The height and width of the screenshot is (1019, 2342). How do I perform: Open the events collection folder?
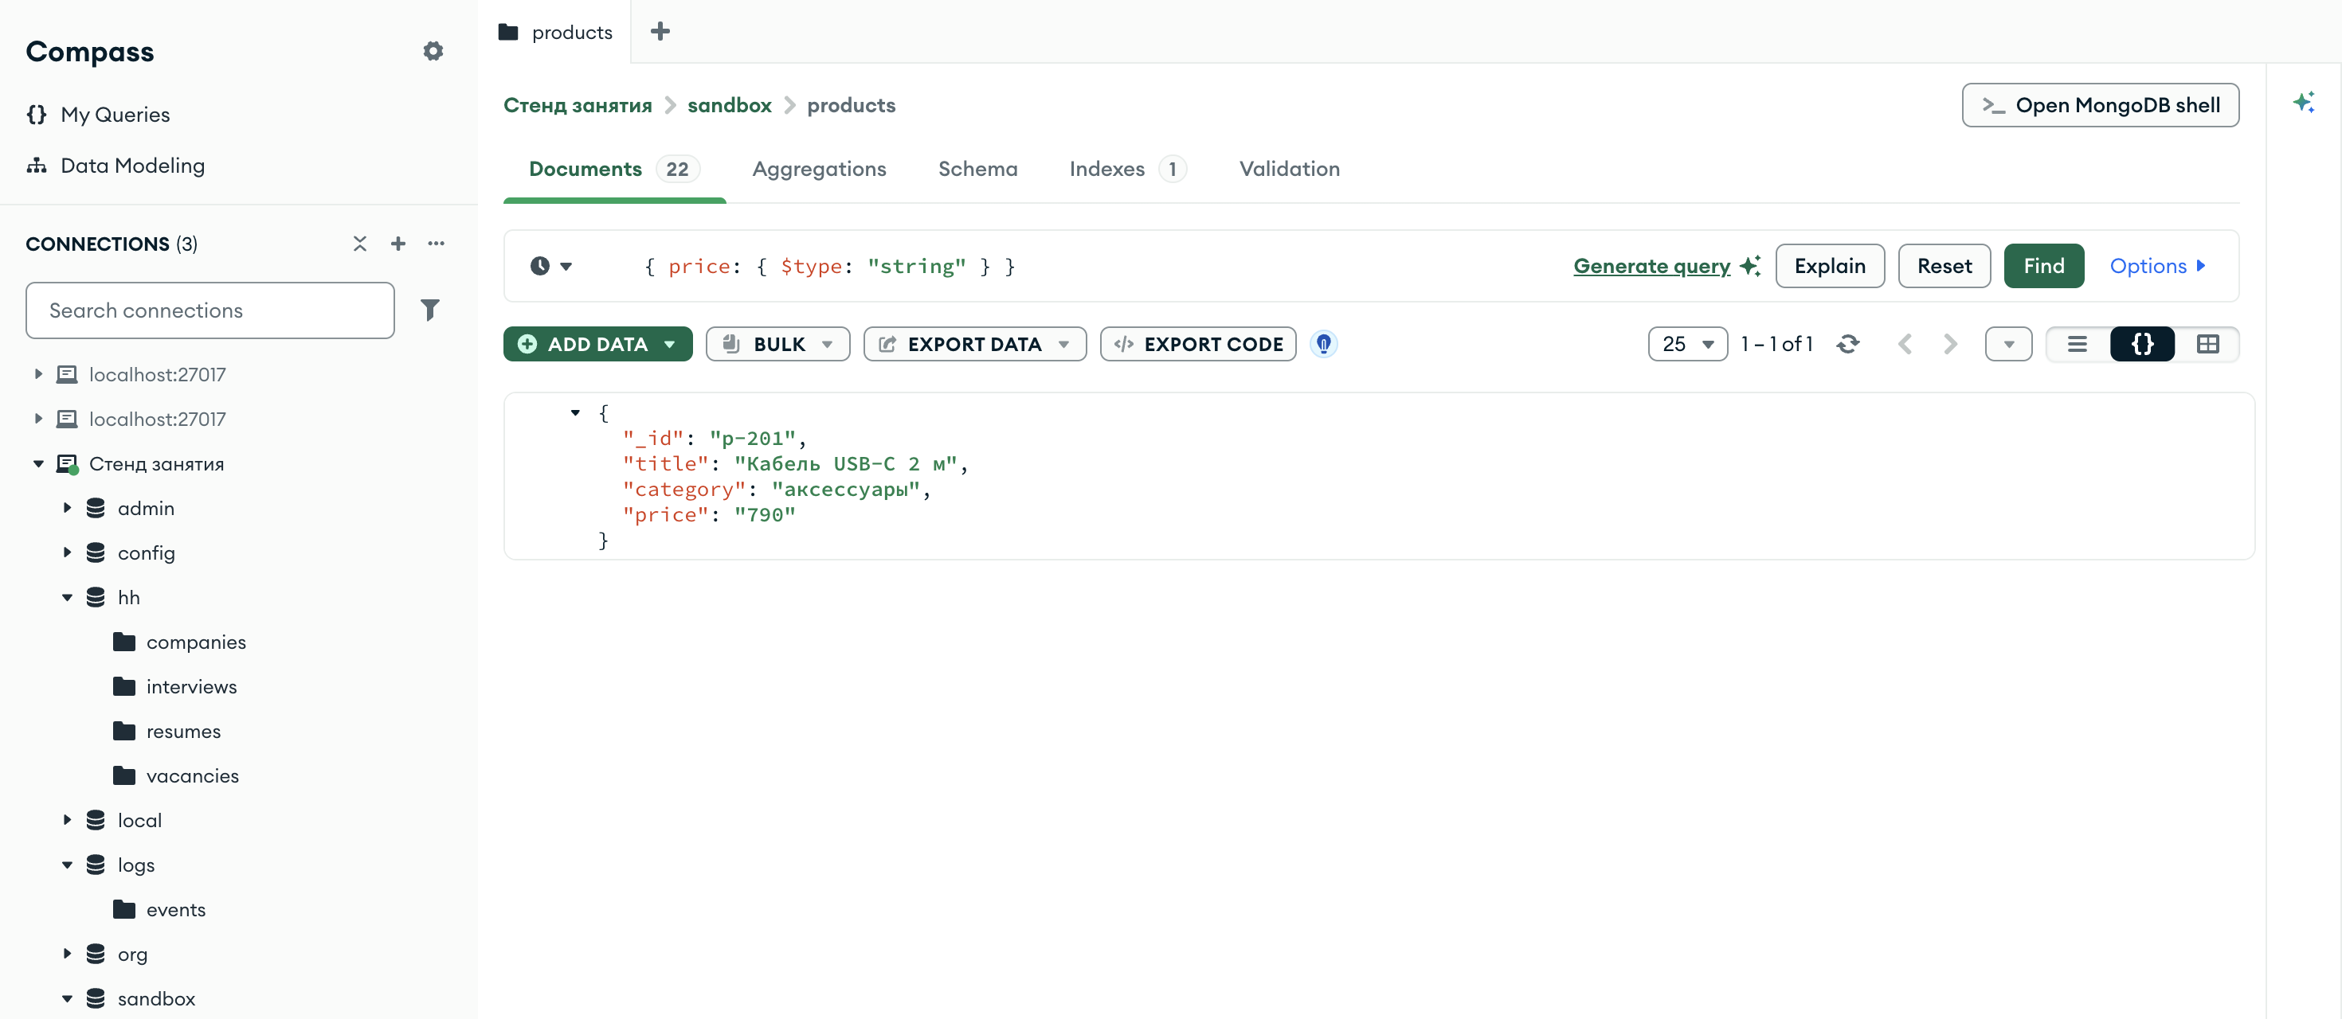(x=175, y=909)
